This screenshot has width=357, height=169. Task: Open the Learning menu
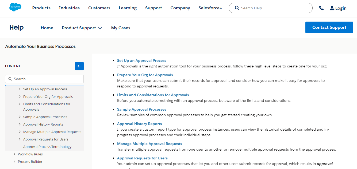click(x=128, y=8)
